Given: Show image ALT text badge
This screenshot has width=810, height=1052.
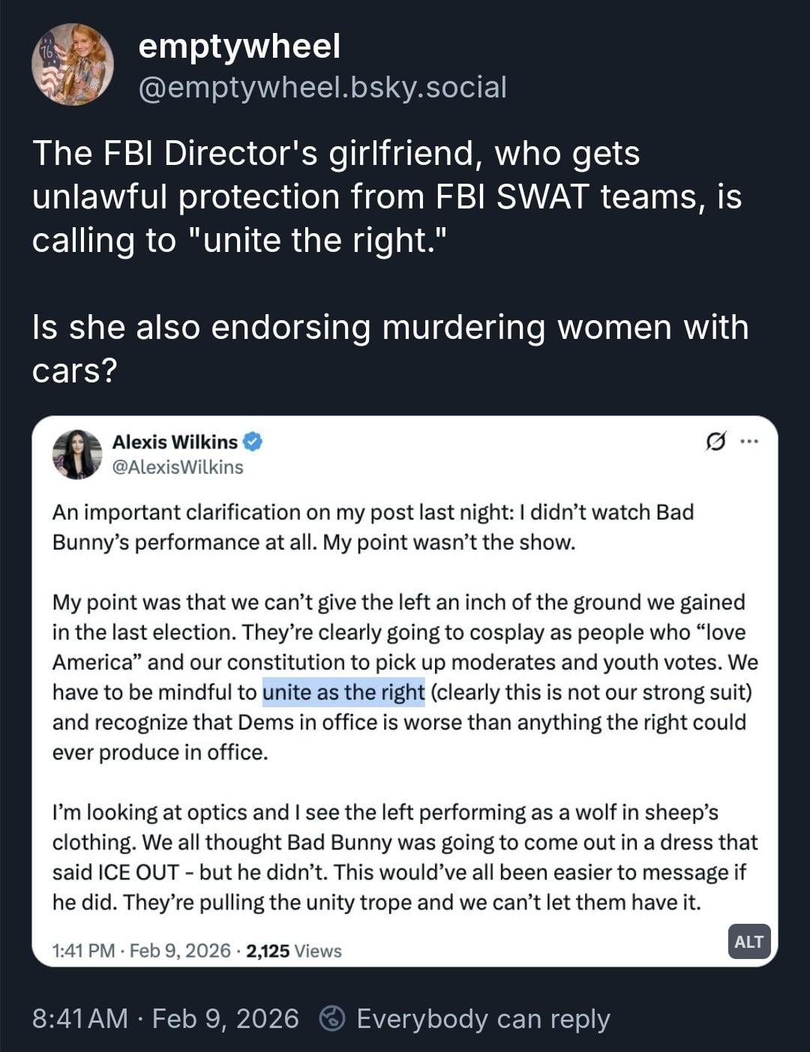Looking at the screenshot, I should pos(748,942).
